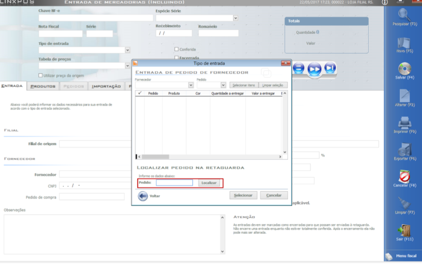Click the Cancelar (F8) icon
The image size is (422, 265).
[405, 176]
